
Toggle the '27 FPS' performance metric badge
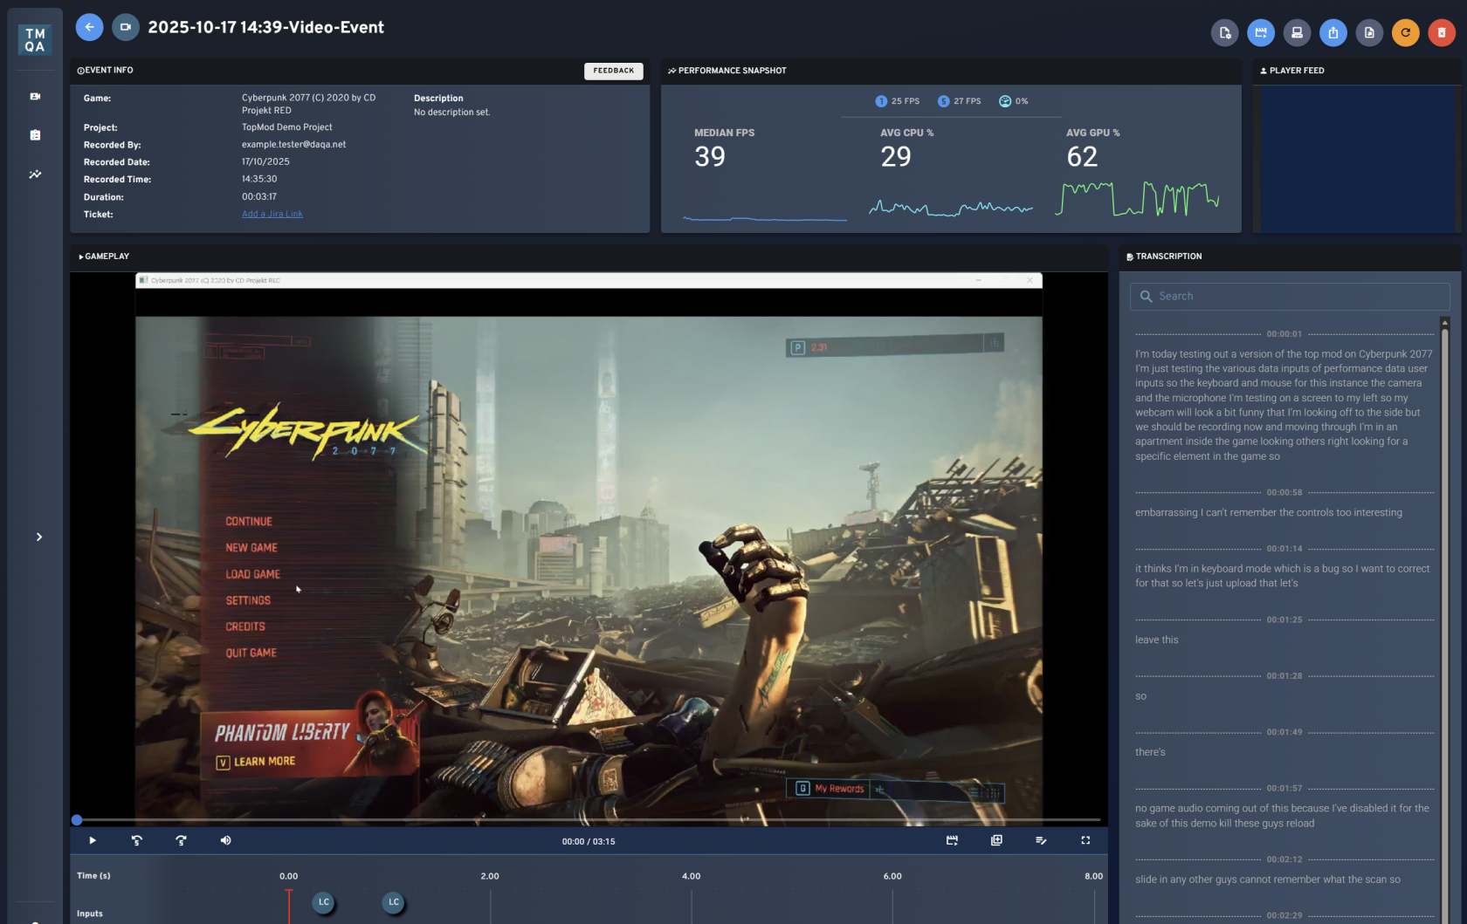click(x=959, y=101)
